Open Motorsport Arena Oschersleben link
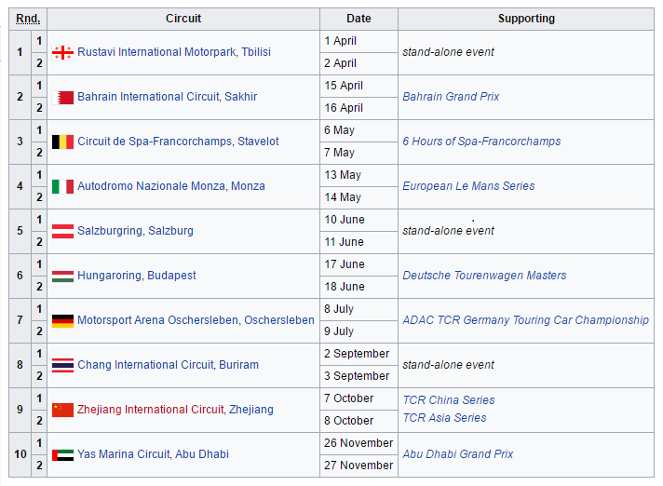 157,320
